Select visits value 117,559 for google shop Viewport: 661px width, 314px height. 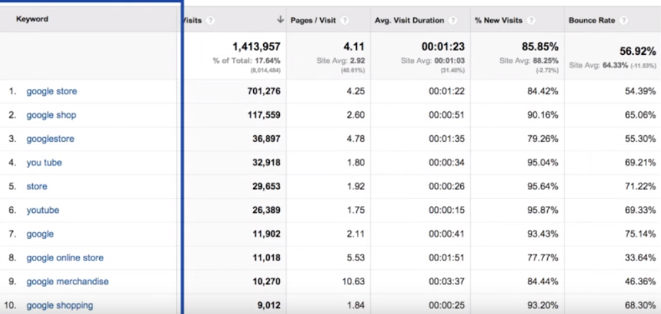coord(264,115)
